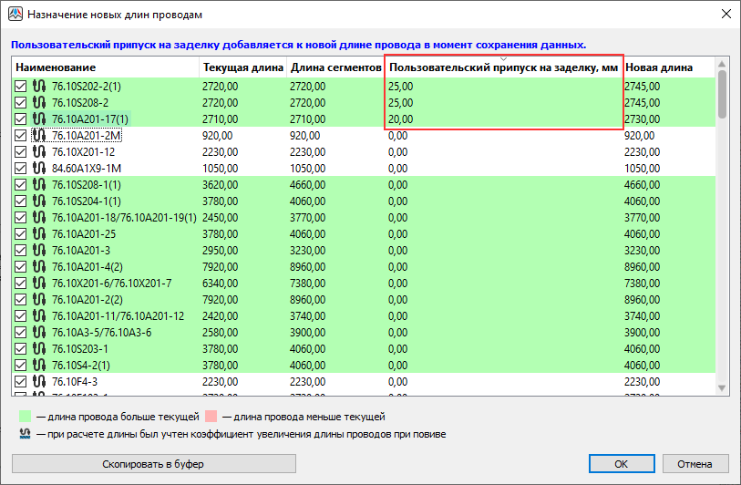
Task: Click the scrollbar down arrow in table
Action: click(722, 388)
